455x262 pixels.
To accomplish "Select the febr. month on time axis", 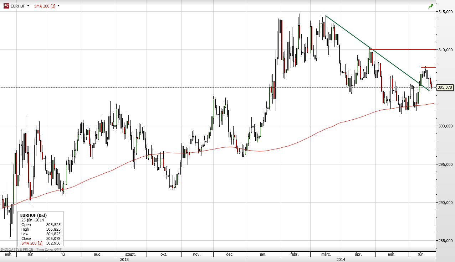I will tap(295, 255).
